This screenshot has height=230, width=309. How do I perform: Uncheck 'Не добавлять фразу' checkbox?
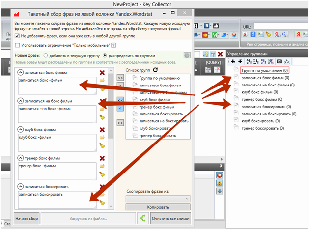tap(17, 36)
